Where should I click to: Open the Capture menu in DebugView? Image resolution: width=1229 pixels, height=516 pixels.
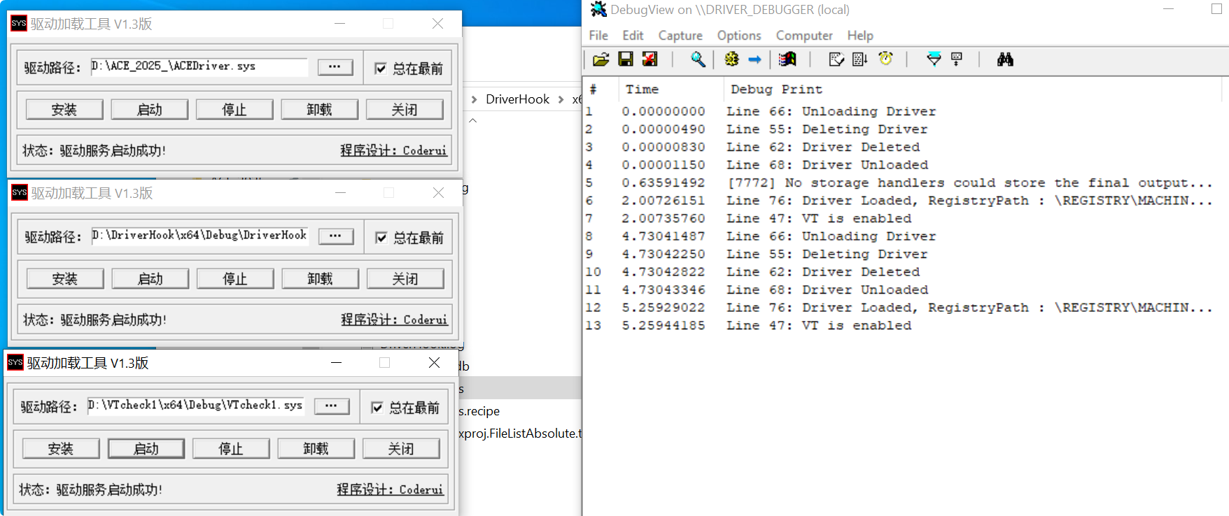pos(680,35)
